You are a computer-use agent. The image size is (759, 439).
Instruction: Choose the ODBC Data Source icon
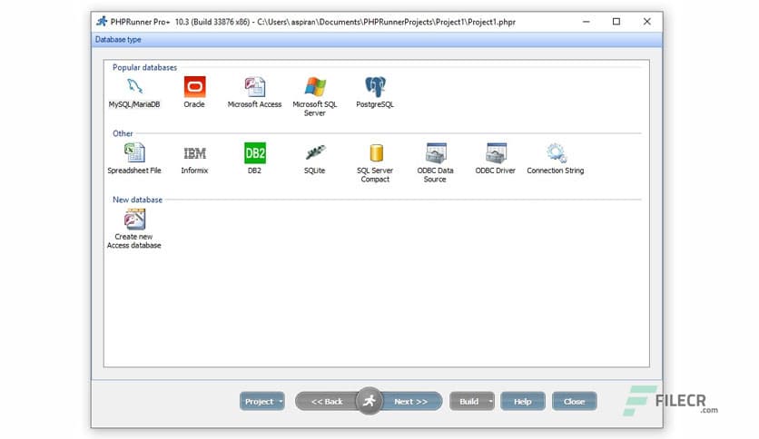pos(436,152)
